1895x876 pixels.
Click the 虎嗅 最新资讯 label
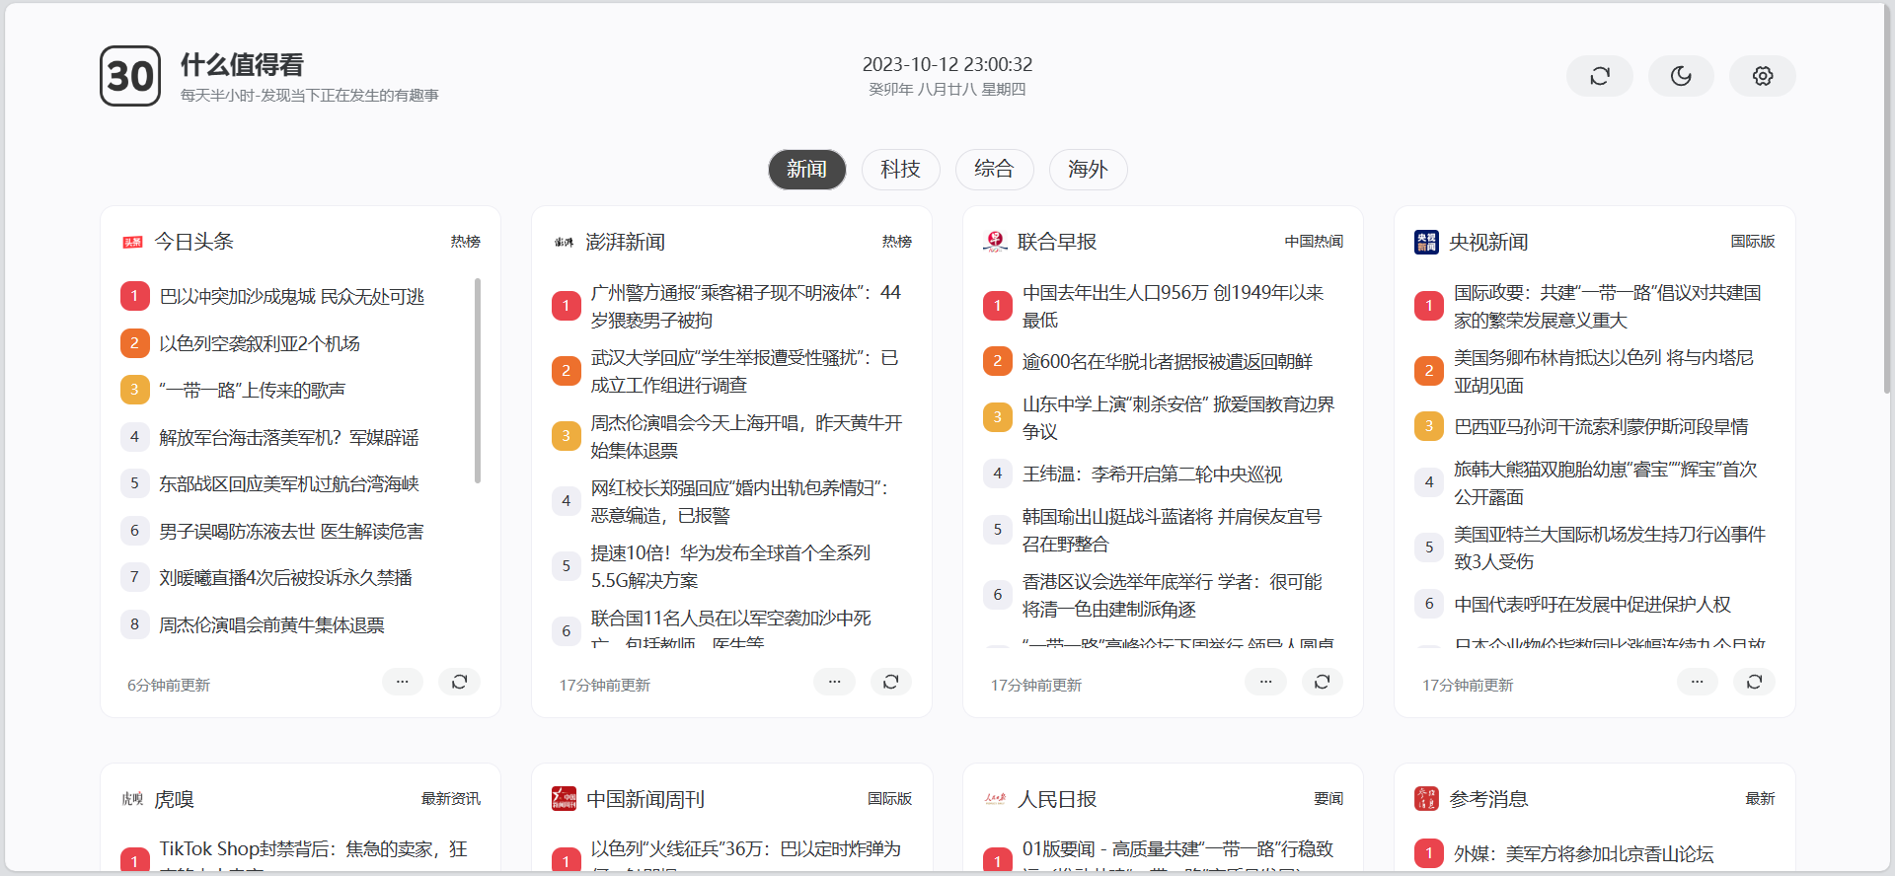pyautogui.click(x=450, y=799)
